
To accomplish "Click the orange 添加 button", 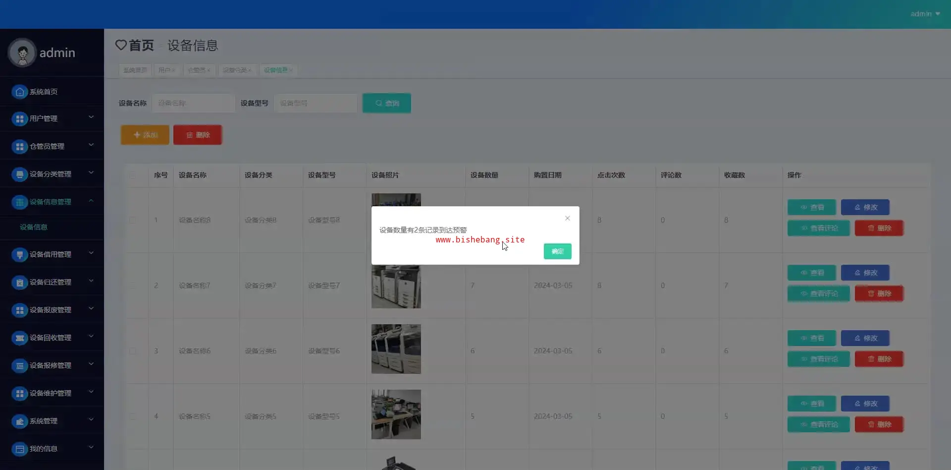I will click(x=145, y=135).
